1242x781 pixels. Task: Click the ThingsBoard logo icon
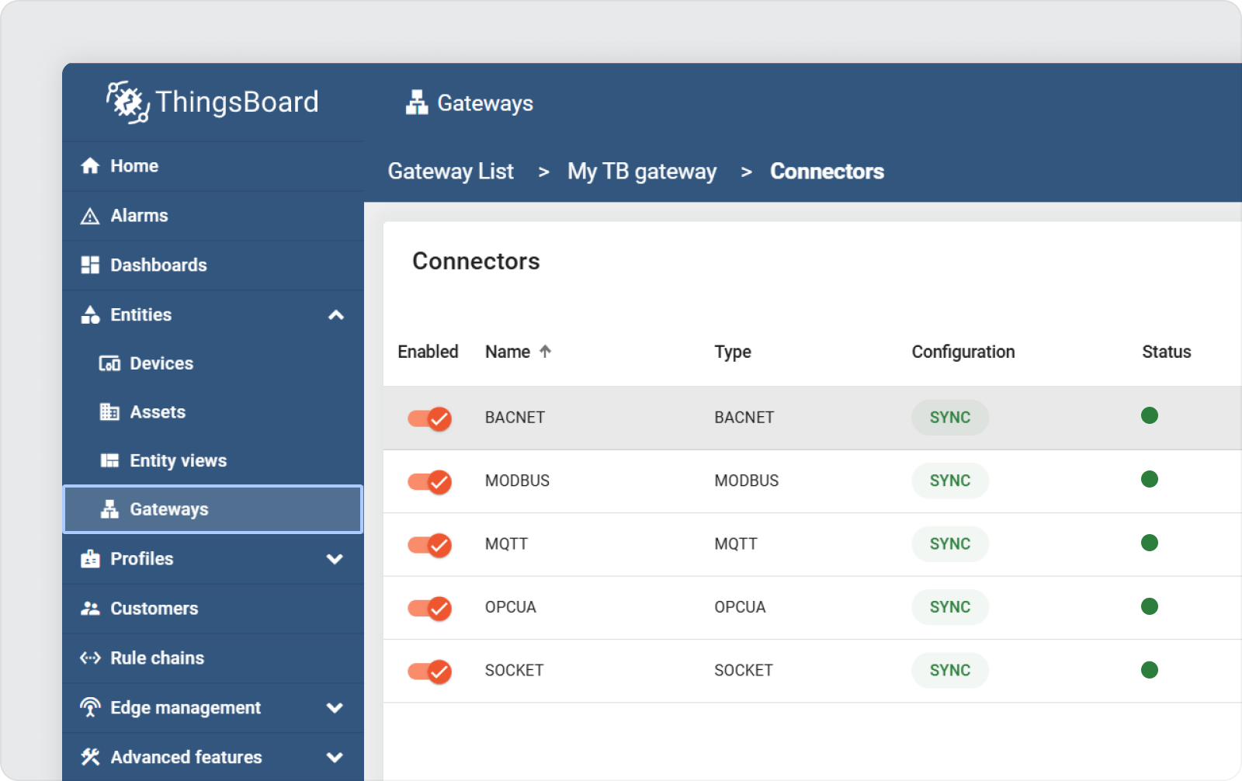coord(128,102)
